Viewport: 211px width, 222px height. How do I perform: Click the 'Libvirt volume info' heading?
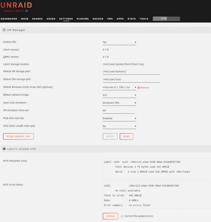click(x=22, y=149)
